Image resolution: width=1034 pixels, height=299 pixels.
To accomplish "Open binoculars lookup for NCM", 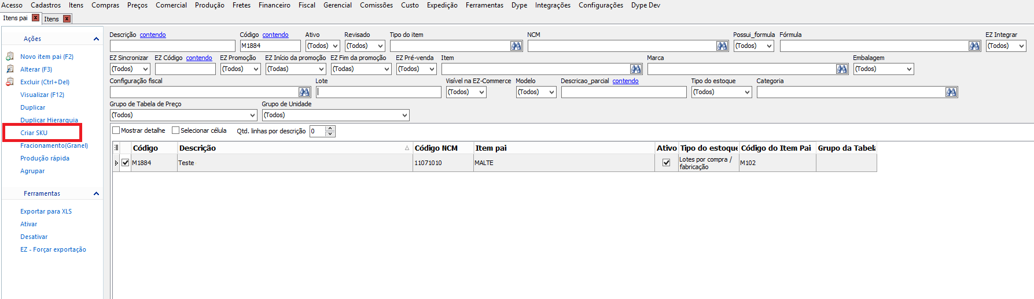I will [722, 46].
